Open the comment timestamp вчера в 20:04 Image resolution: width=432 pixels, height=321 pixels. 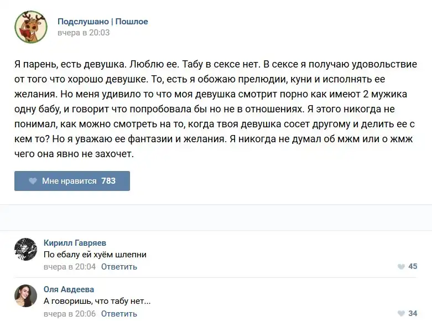[70, 267]
